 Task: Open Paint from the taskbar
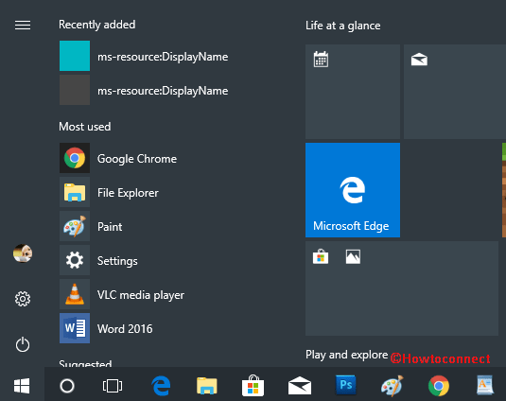pyautogui.click(x=393, y=386)
